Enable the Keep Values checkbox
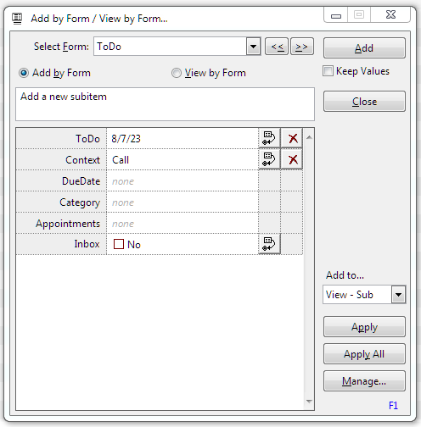421x427 pixels. [x=328, y=71]
